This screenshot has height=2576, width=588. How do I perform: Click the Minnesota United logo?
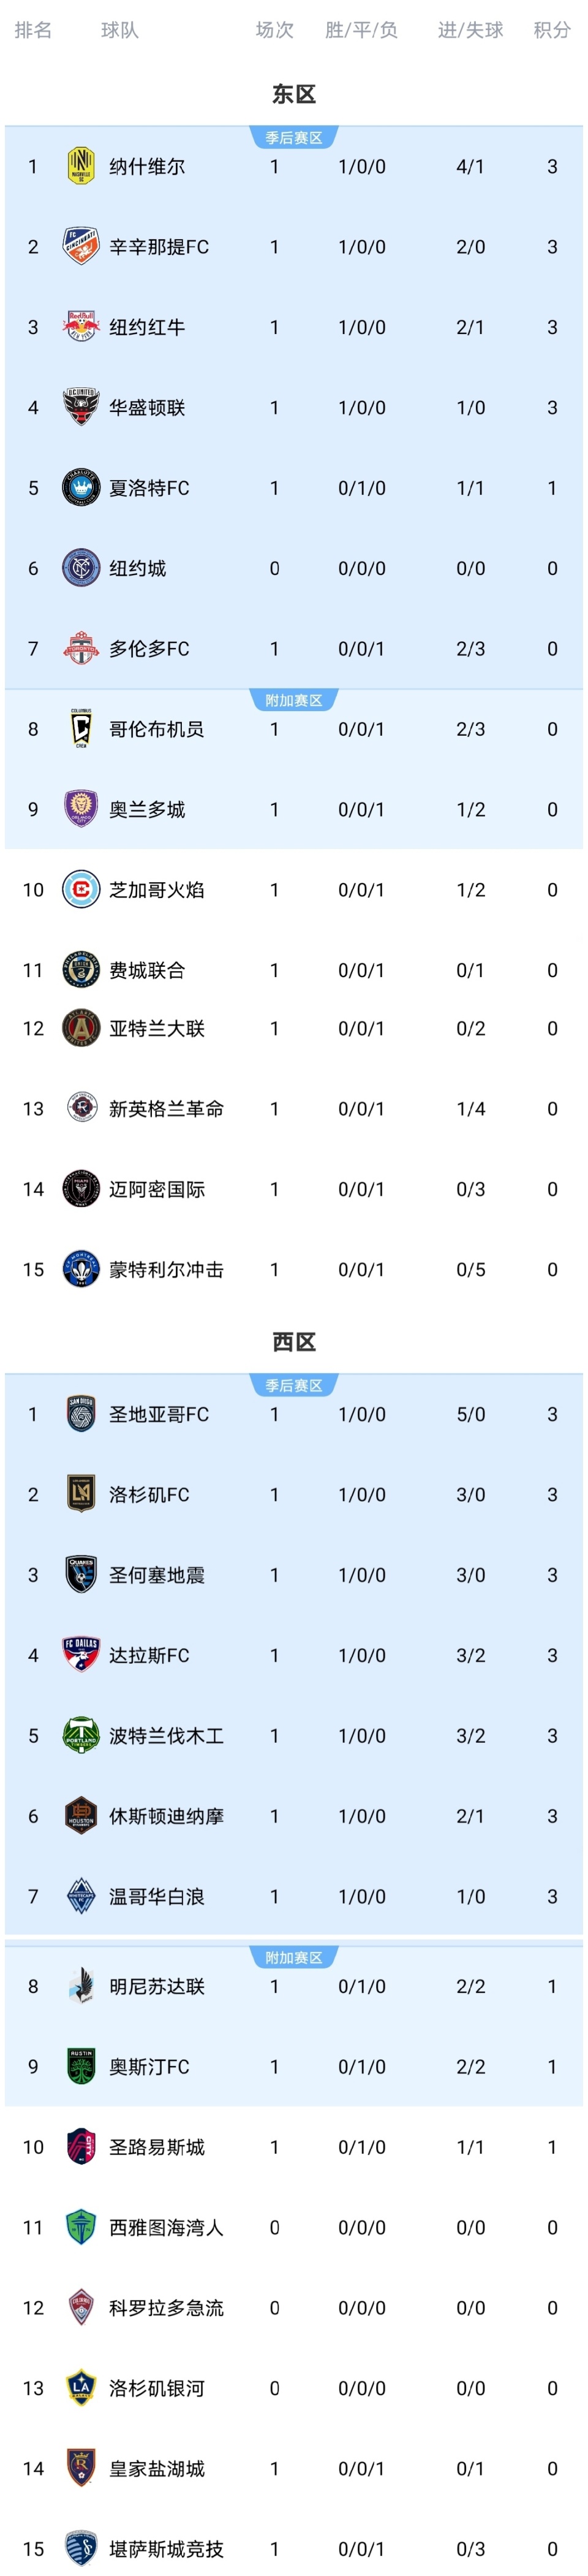[81, 1986]
